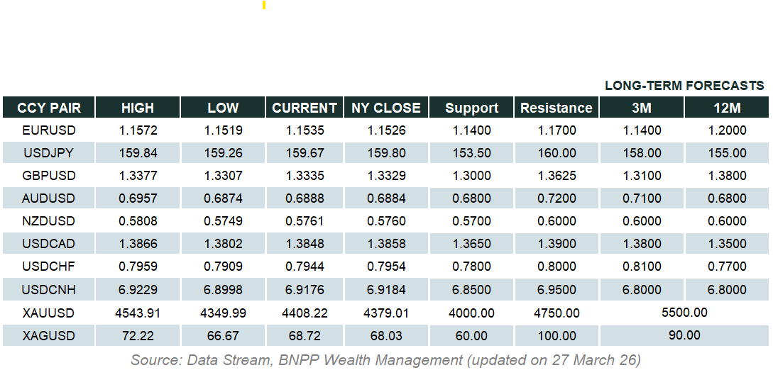
Task: Select the USDJPY current value 159.67
Action: (x=305, y=153)
